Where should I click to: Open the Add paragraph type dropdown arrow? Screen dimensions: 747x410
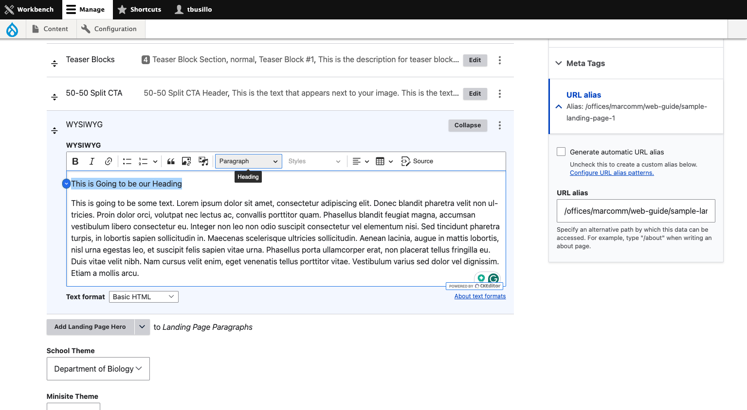(x=142, y=327)
